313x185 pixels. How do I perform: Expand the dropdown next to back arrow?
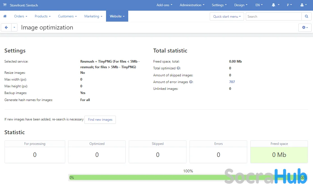[x=14, y=28]
